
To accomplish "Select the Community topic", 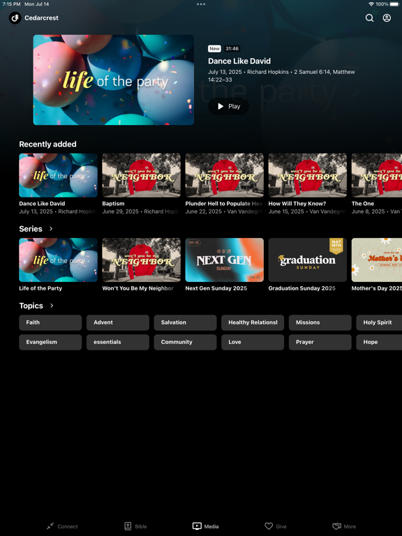I will 185,342.
